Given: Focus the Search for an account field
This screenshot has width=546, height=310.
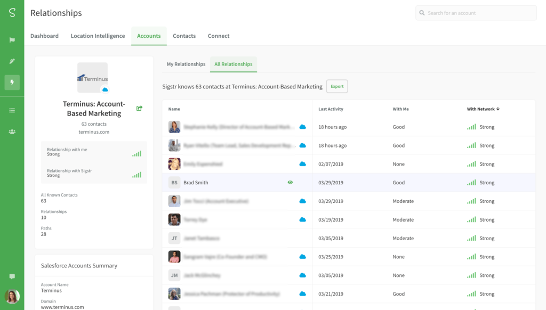Looking at the screenshot, I should (x=476, y=13).
